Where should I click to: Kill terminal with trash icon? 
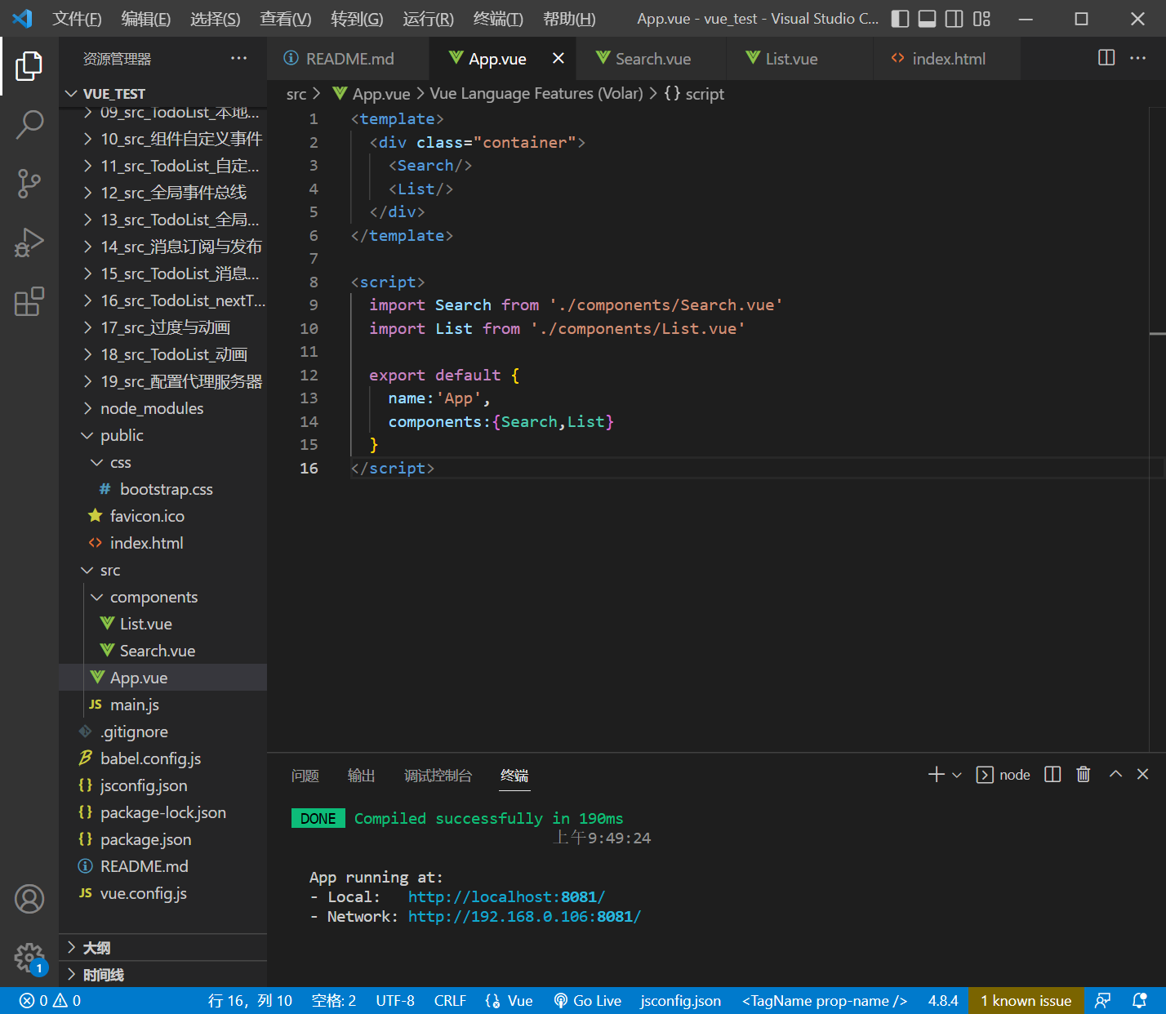(1084, 774)
